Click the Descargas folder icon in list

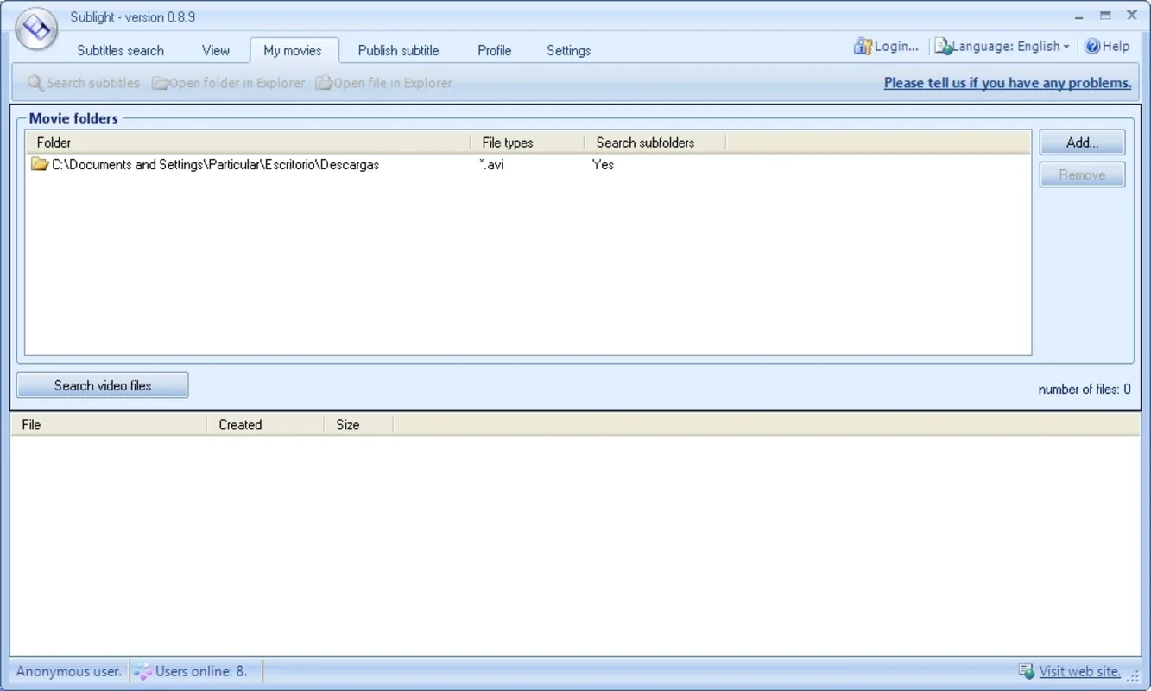[40, 164]
